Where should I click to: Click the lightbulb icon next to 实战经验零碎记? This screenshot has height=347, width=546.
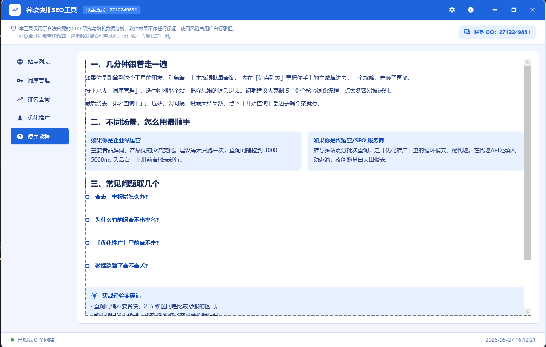94,296
